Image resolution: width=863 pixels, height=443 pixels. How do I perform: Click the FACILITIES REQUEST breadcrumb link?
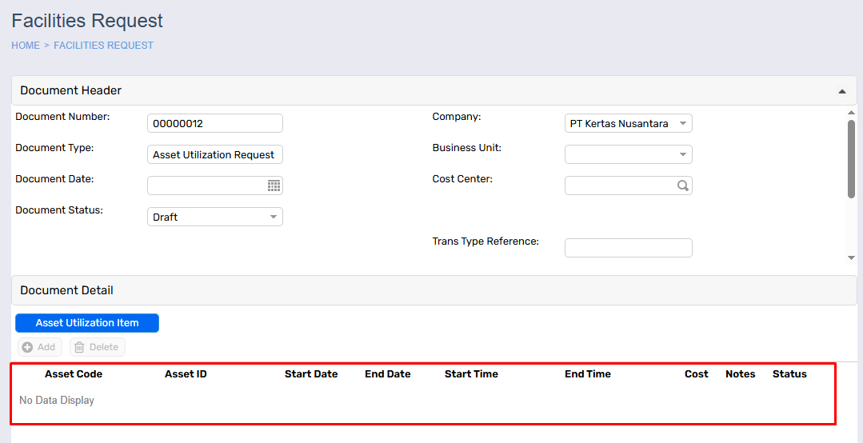pyautogui.click(x=103, y=46)
